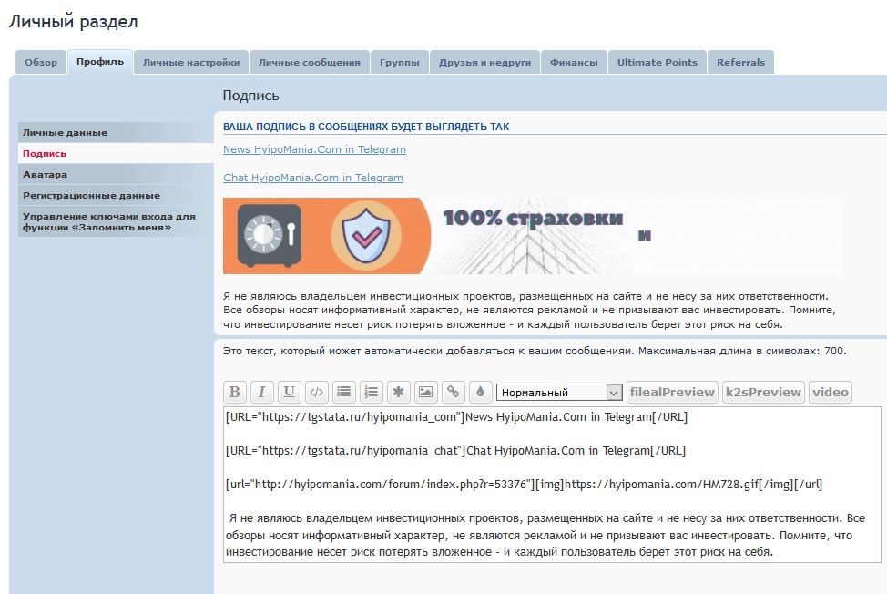Viewport: 887px width, 594px height.
Task: Click the filealPreview button
Action: tap(672, 392)
